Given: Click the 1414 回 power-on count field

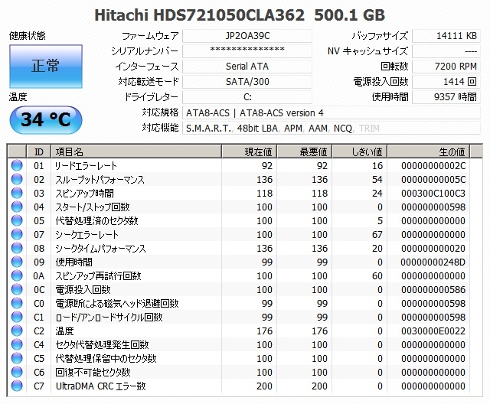Looking at the screenshot, I should (x=446, y=81).
